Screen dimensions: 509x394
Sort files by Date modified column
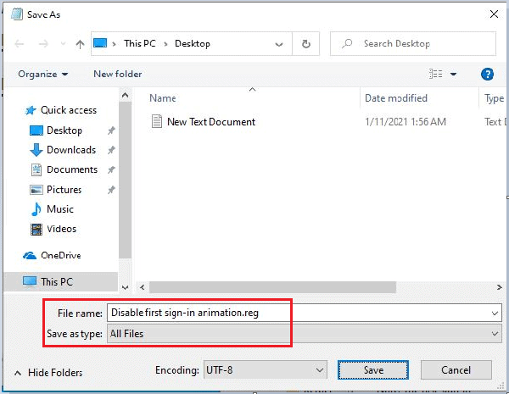coord(395,99)
